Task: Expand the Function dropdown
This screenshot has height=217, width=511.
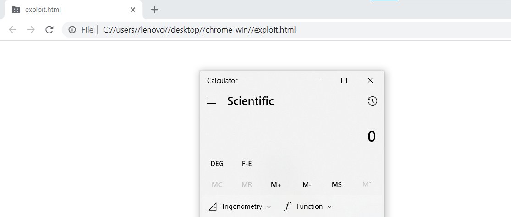Action: coord(308,206)
